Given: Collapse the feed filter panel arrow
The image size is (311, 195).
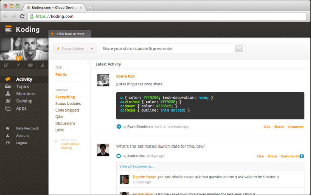Looking at the screenshot, I should (87, 62).
